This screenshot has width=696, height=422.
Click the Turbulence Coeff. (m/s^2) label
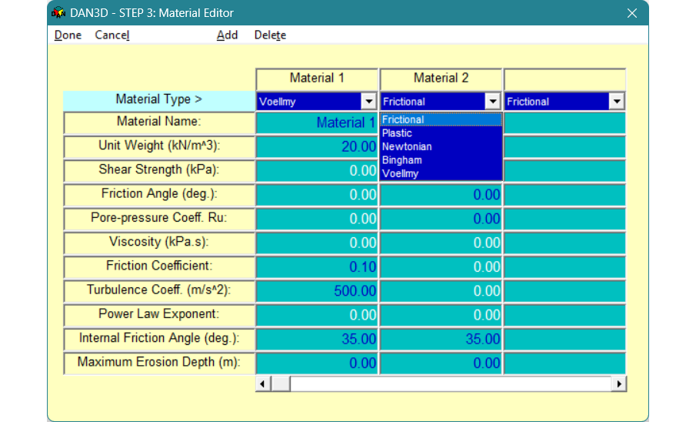point(159,290)
